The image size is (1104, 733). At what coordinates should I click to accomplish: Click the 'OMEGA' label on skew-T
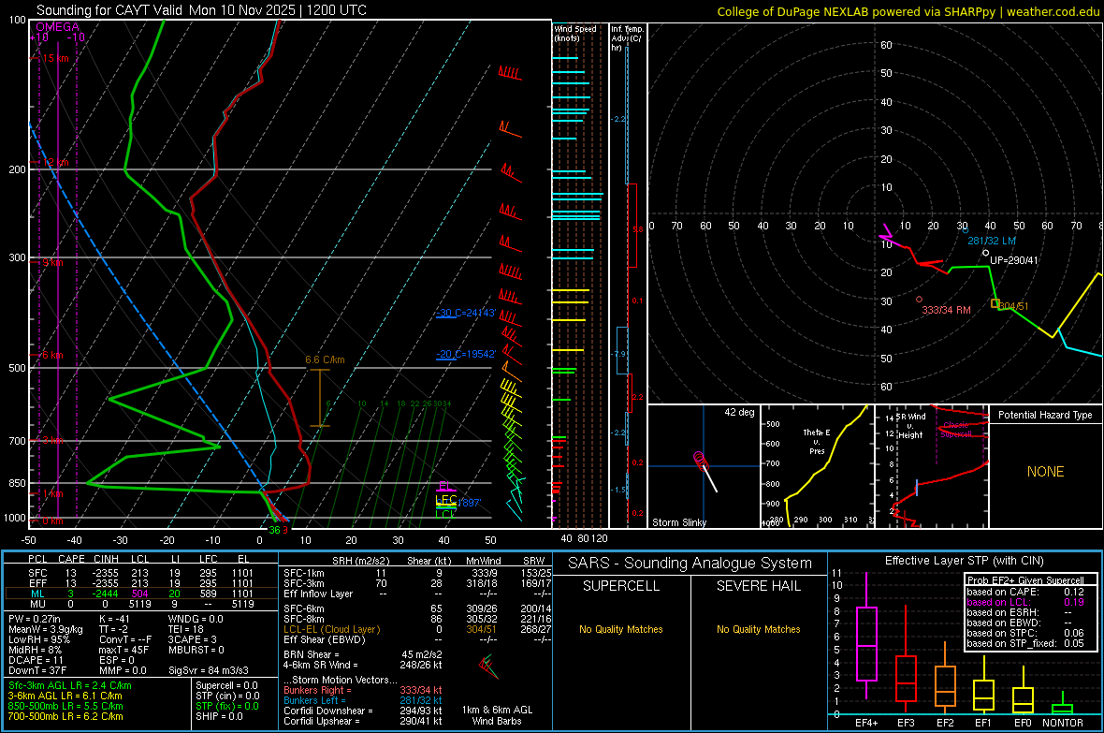(57, 27)
